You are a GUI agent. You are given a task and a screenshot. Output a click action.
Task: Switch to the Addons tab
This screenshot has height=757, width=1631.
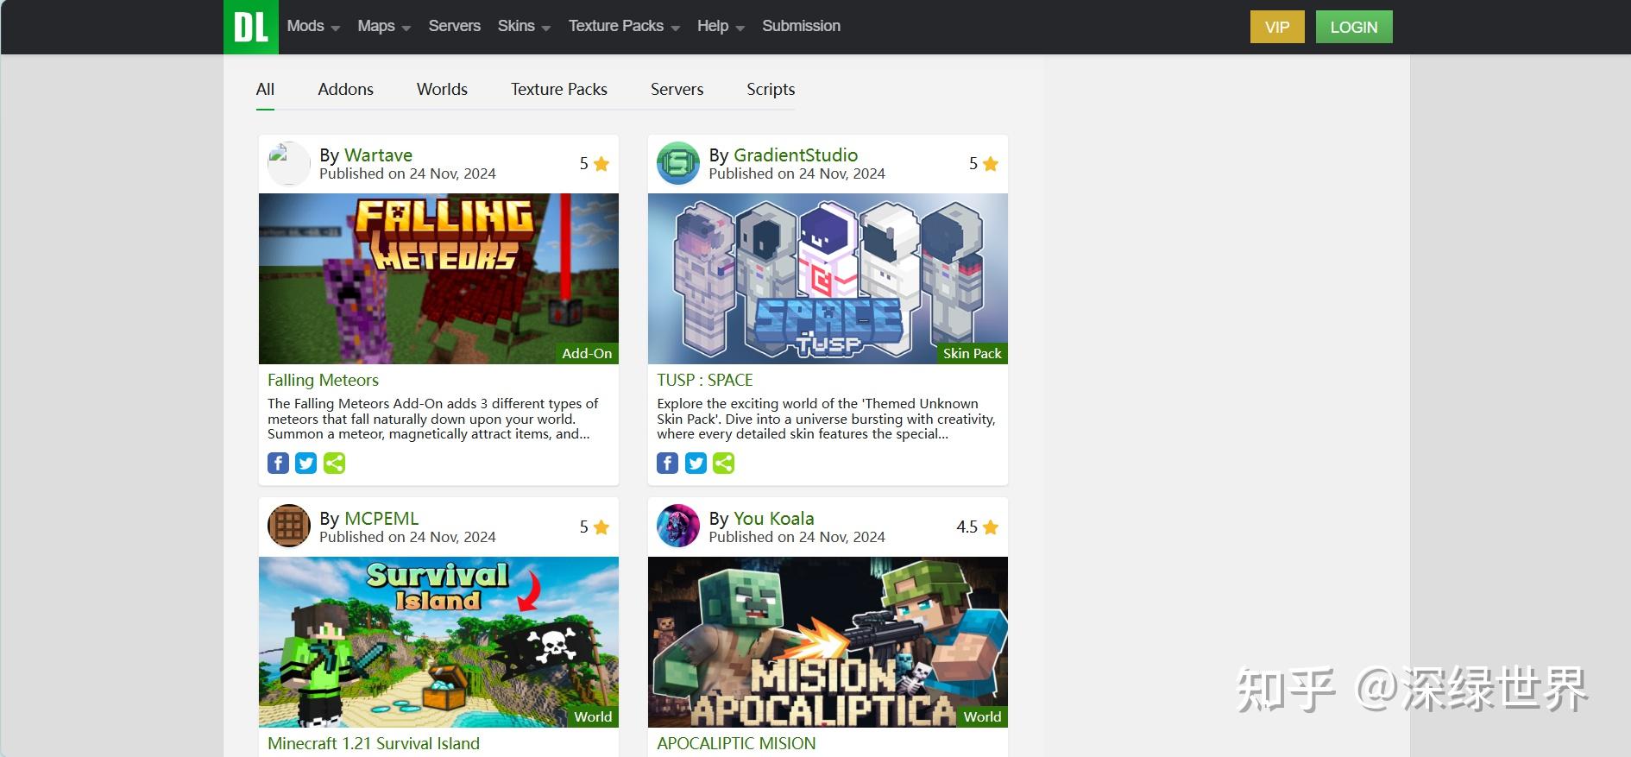(x=345, y=89)
